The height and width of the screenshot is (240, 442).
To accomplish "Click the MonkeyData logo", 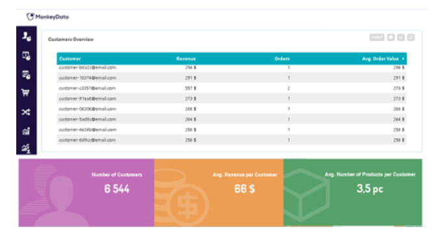I will coord(47,17).
